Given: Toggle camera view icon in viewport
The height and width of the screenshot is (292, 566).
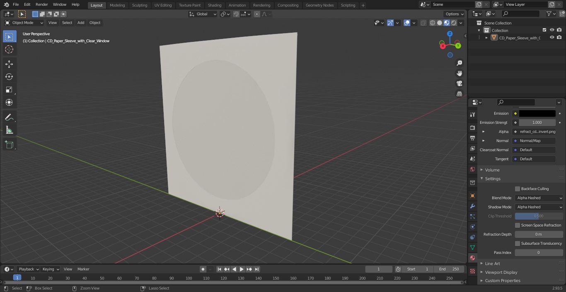Looking at the screenshot, I should (459, 84).
